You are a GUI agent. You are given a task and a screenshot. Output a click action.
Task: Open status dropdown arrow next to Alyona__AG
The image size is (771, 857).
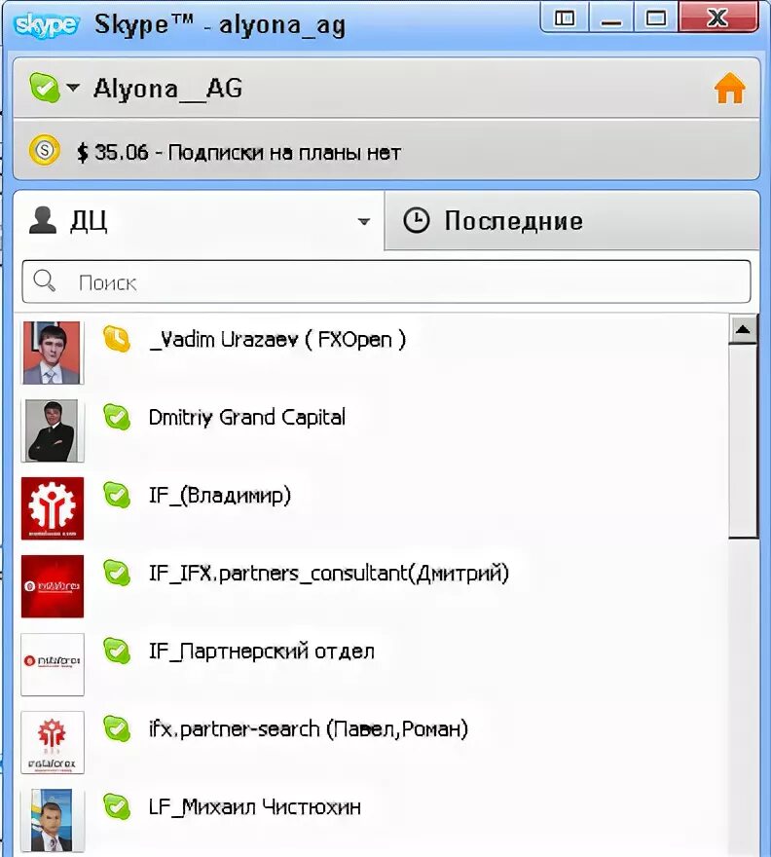[x=73, y=87]
